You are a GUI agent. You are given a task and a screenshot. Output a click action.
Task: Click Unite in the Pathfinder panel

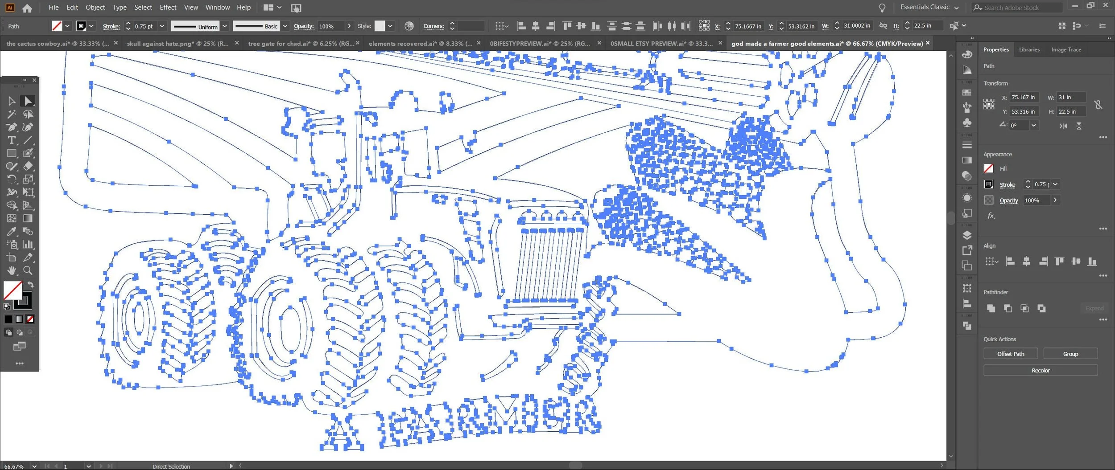coord(991,308)
